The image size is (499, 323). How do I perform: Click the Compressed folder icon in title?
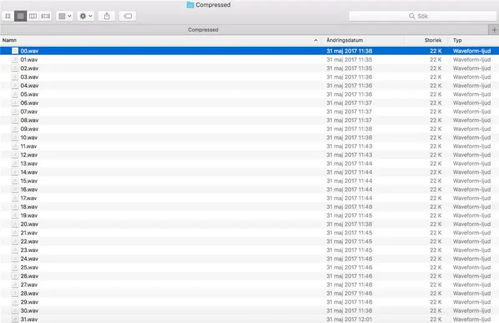click(x=190, y=5)
